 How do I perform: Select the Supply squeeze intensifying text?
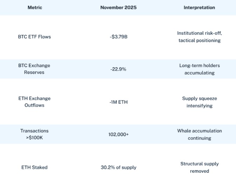coord(199,102)
